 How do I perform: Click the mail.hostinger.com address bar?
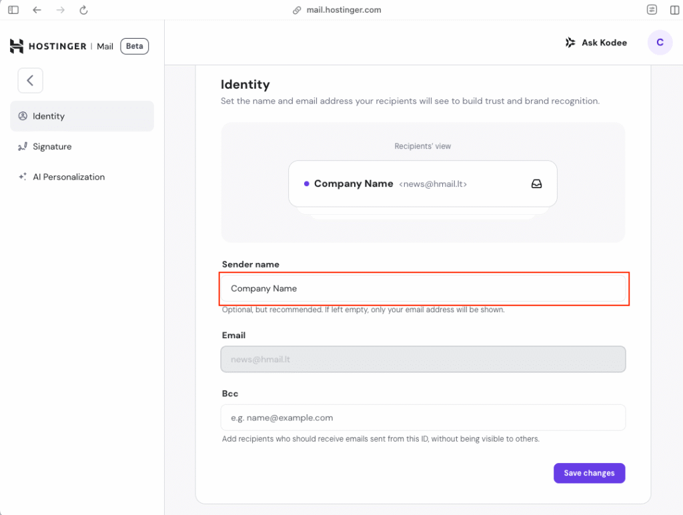point(337,10)
